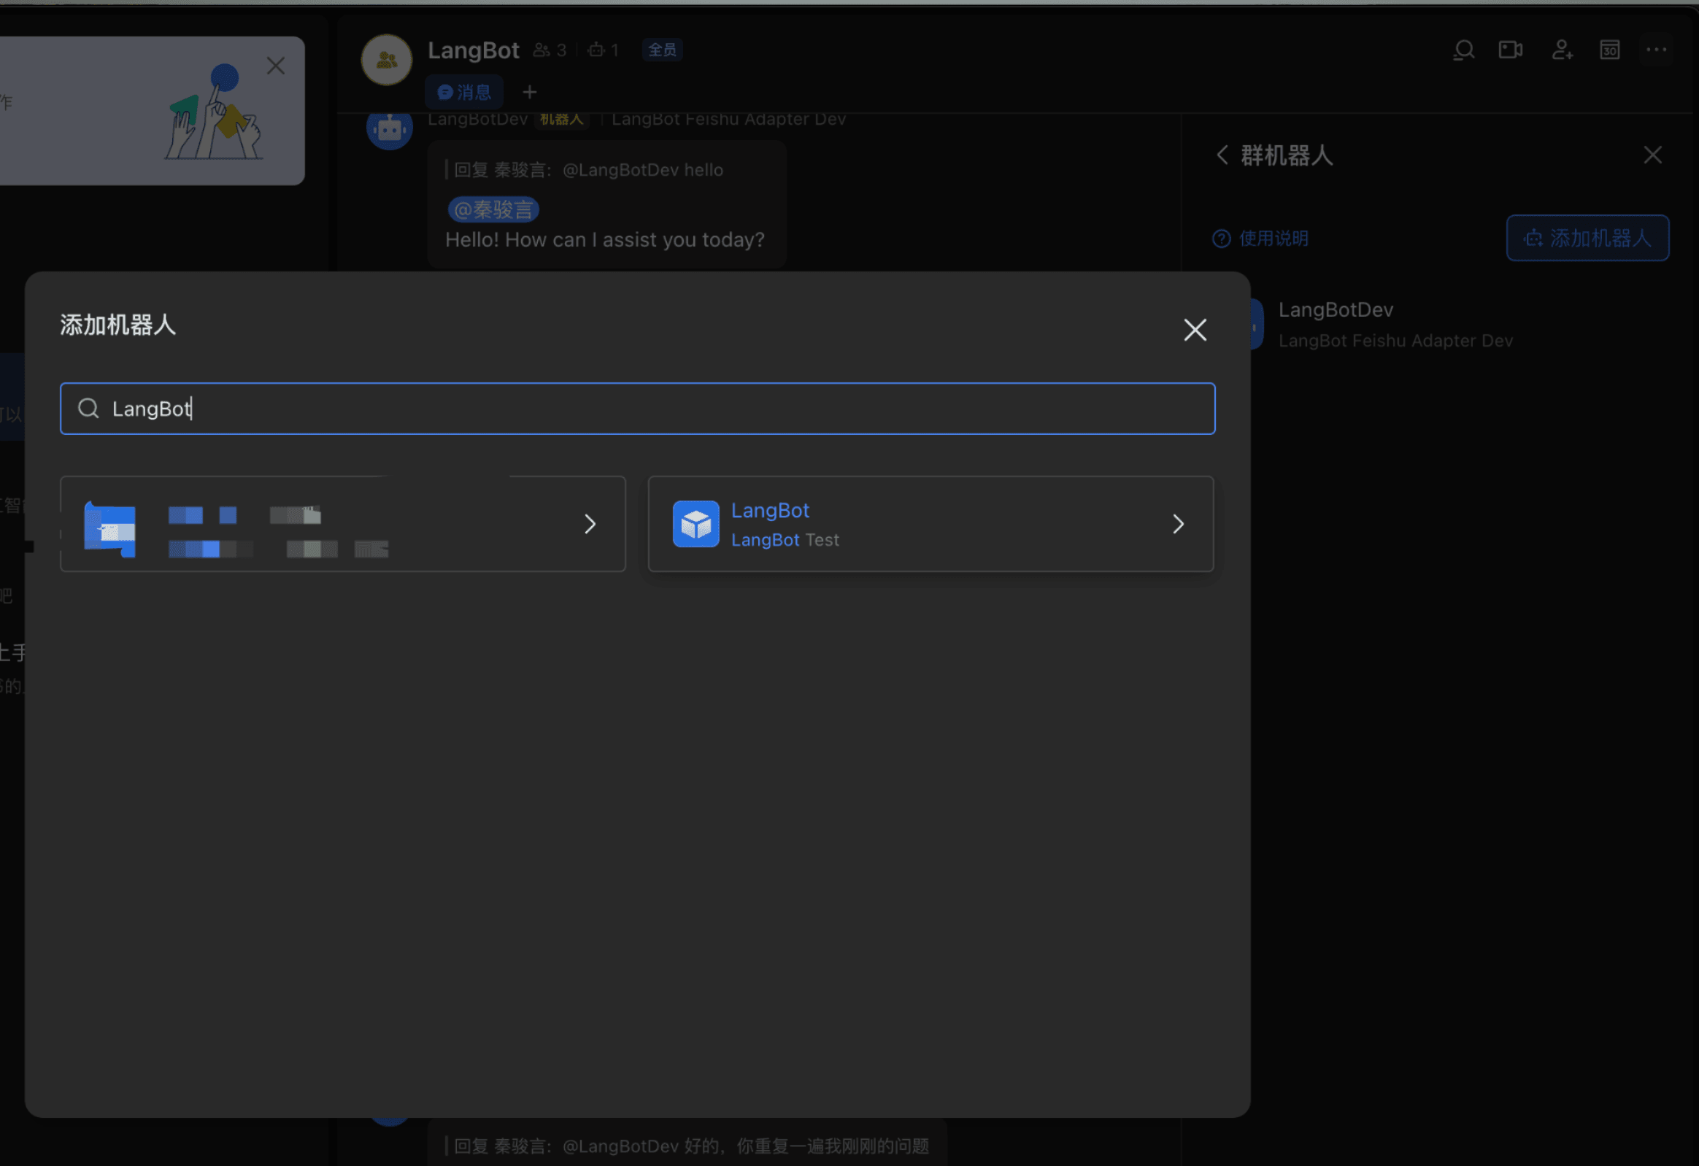
Task: Open search in the LangBot group chat
Action: (1463, 49)
